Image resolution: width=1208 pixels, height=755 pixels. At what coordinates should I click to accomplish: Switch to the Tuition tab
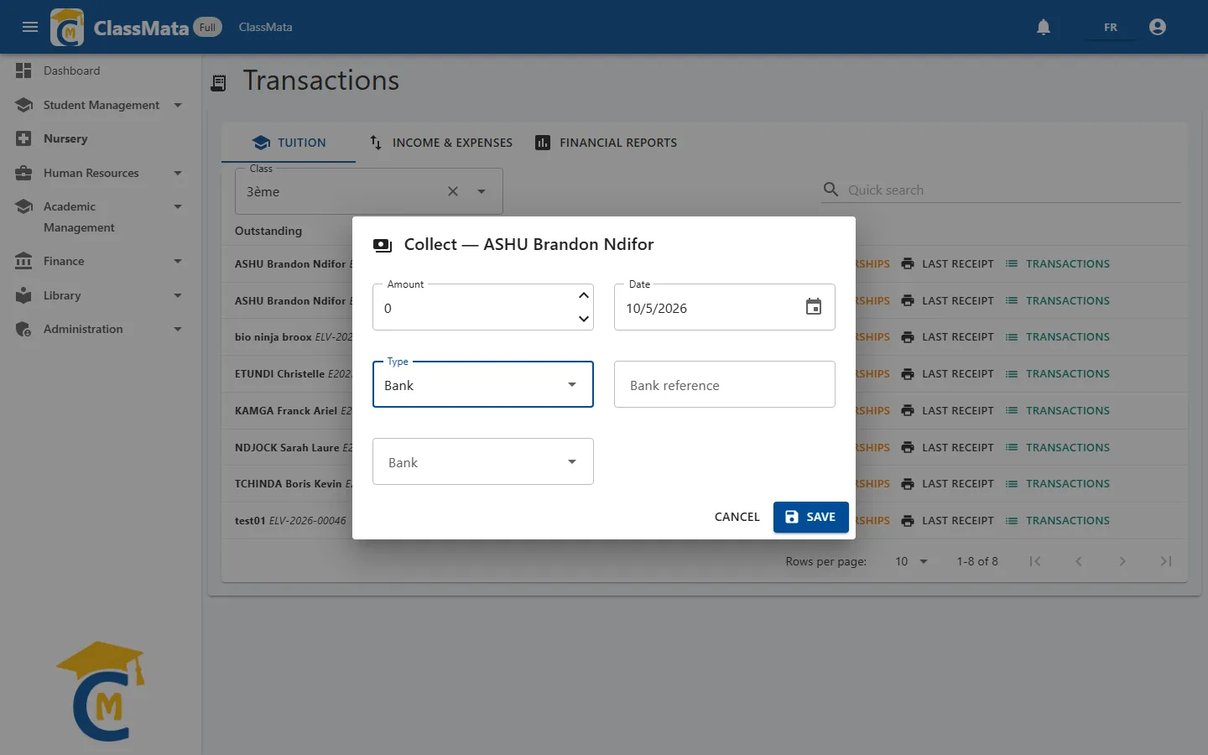point(289,143)
